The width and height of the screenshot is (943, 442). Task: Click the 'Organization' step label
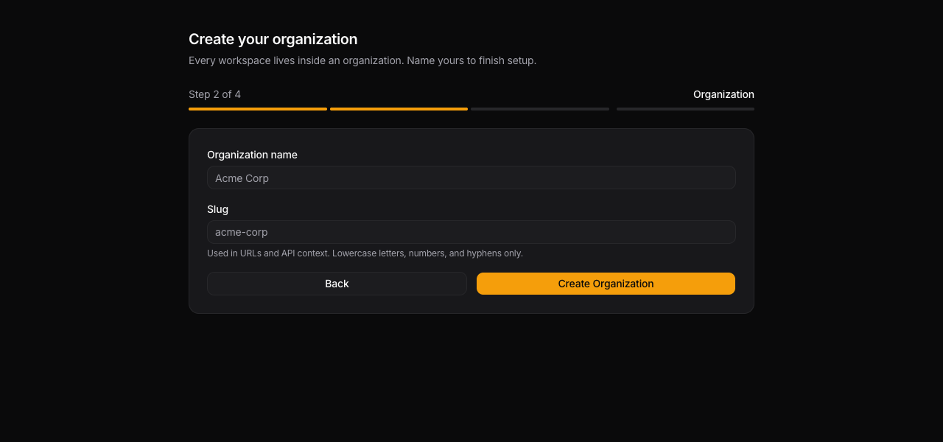click(723, 94)
